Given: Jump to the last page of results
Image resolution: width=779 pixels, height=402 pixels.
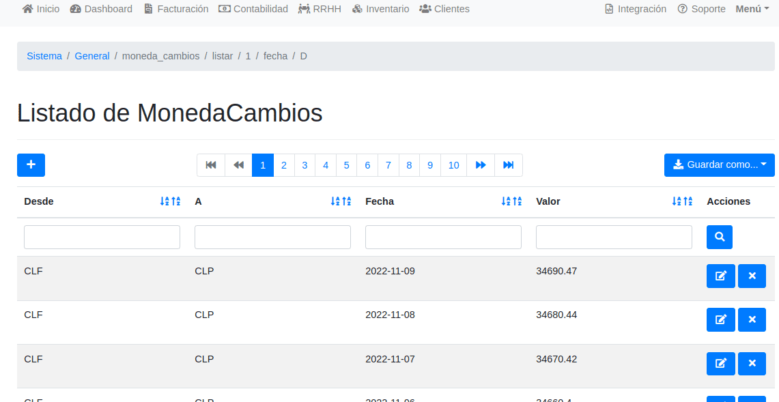Looking at the screenshot, I should 508,165.
